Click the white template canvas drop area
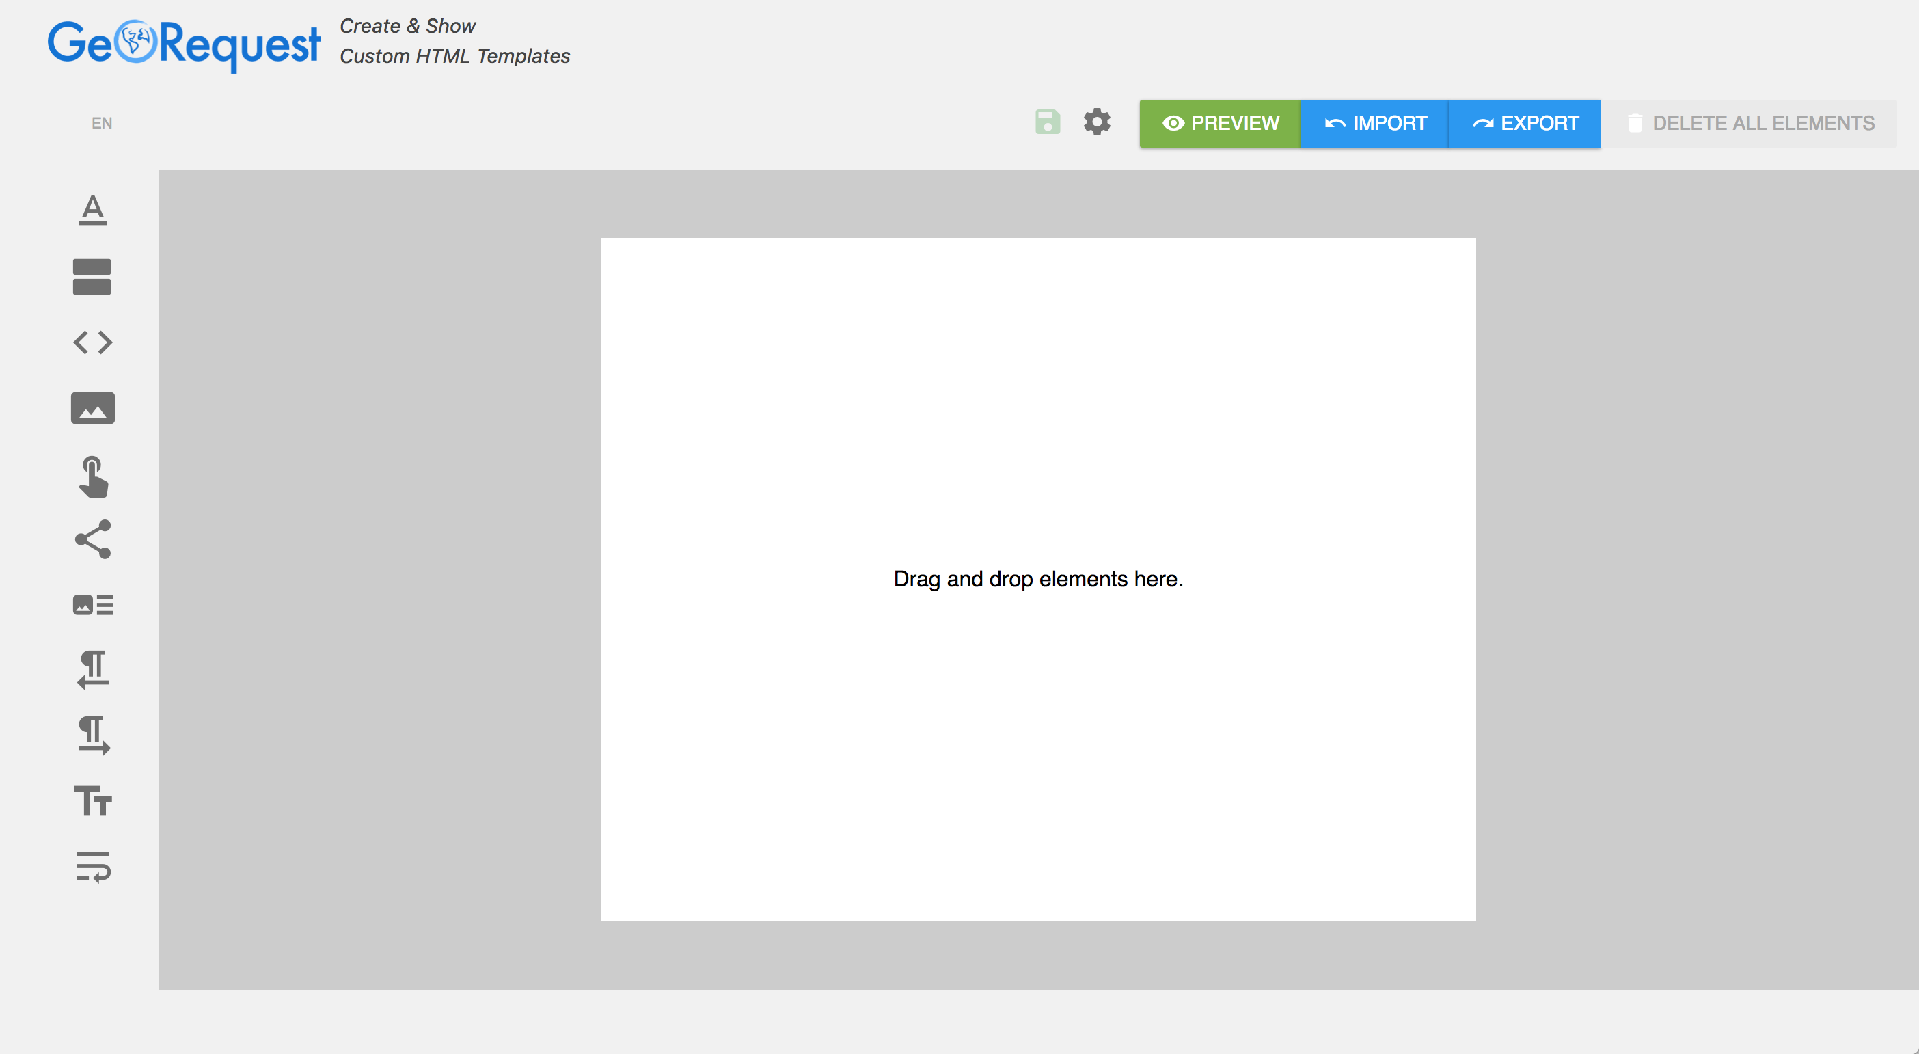This screenshot has width=1919, height=1054. click(1037, 579)
